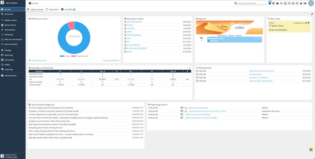
Task: Delete the 'appeler Viktory' note via trash icon
Action: point(309,23)
